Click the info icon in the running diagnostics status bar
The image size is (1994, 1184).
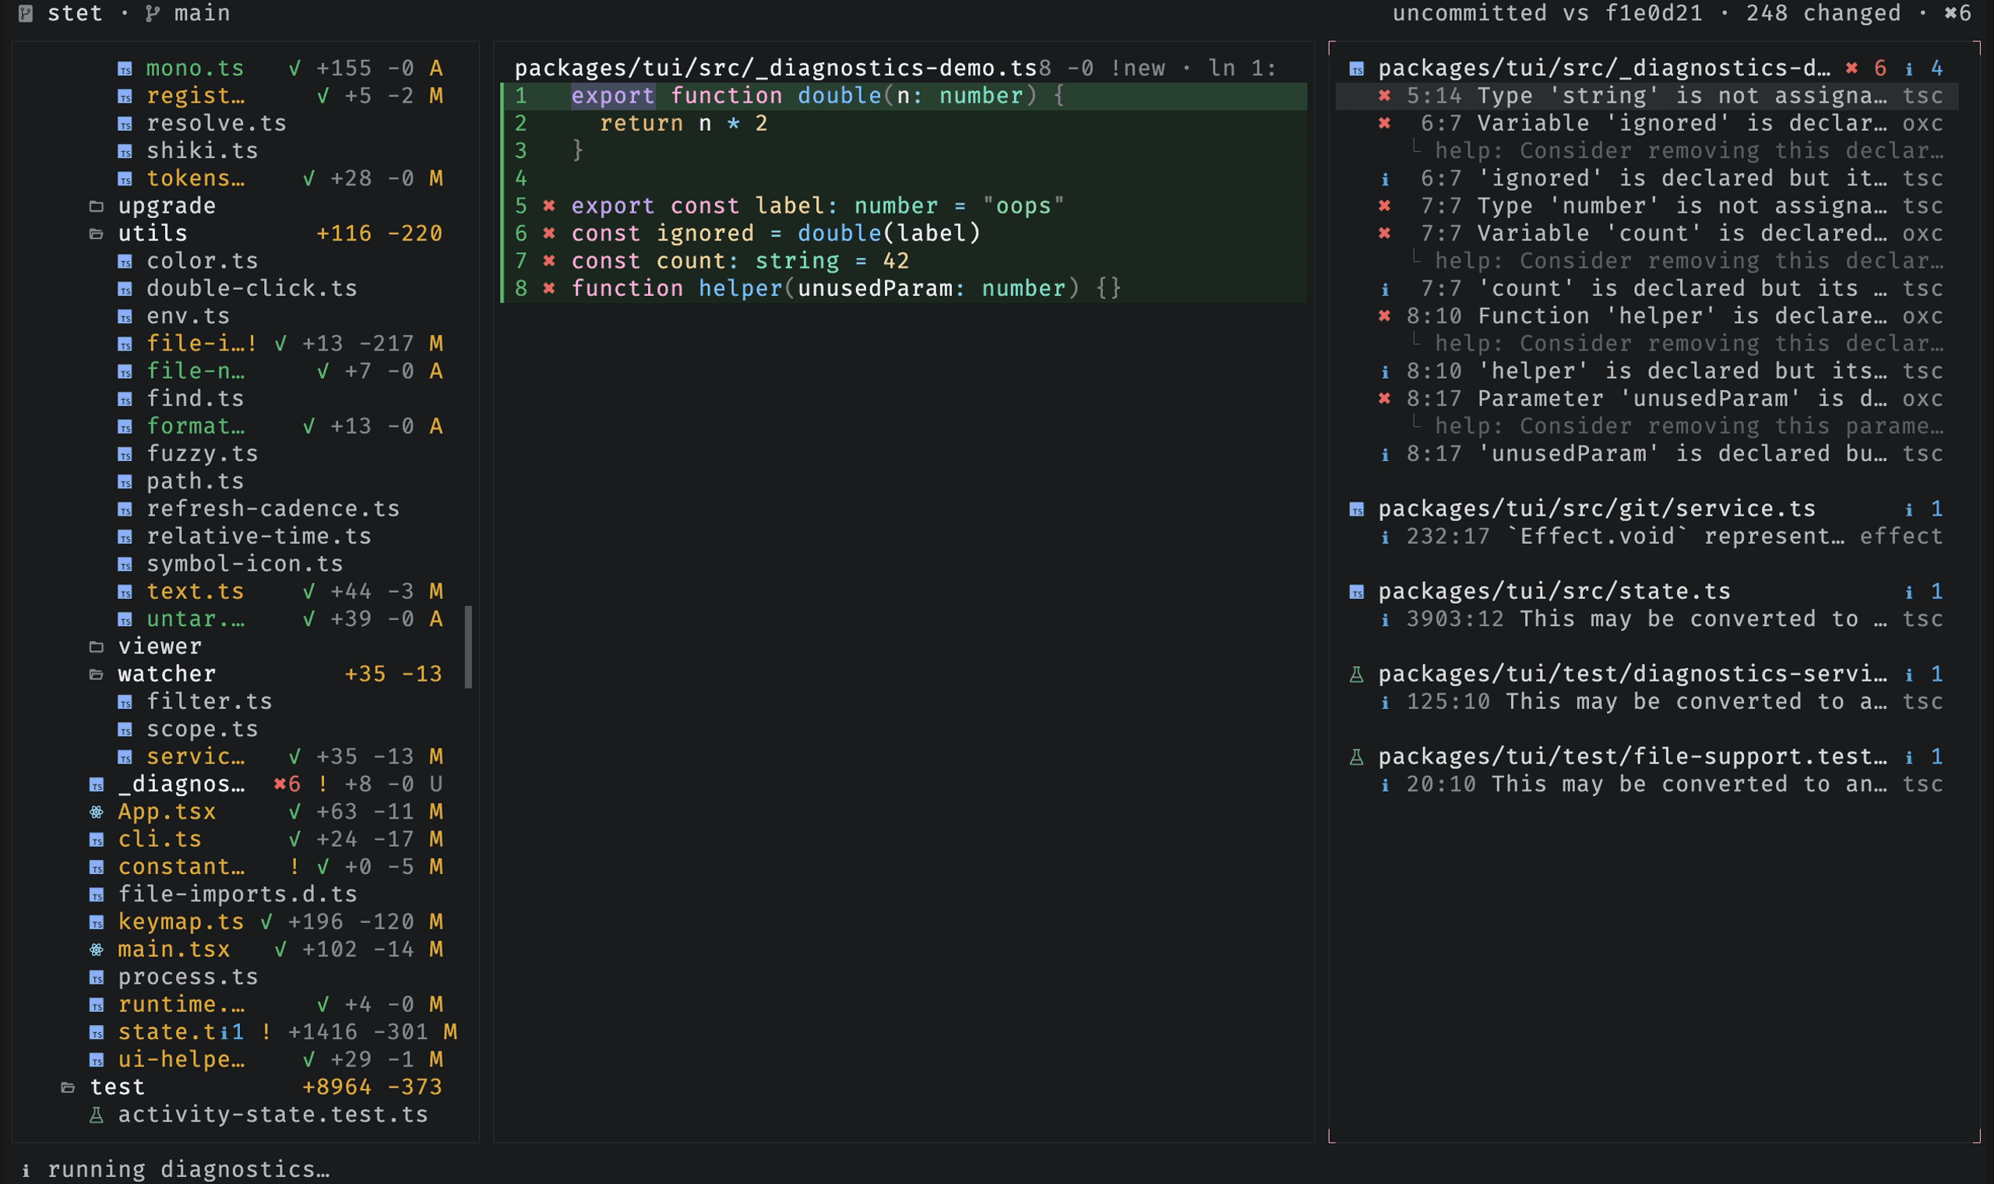pyautogui.click(x=26, y=1171)
